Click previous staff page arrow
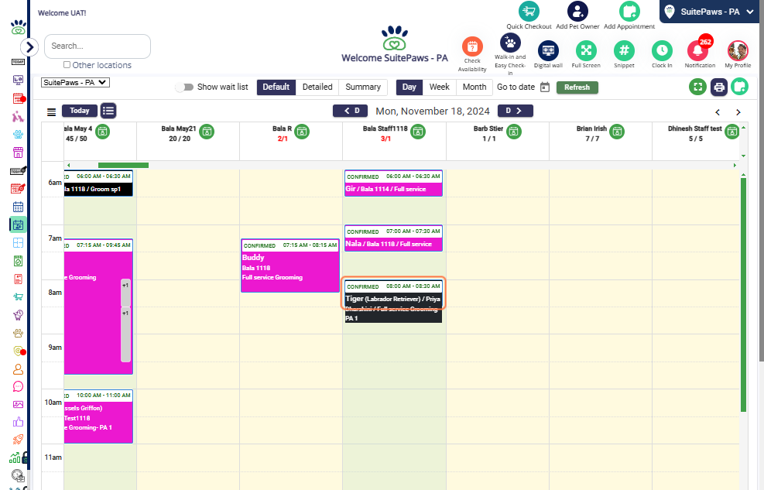 pos(718,112)
